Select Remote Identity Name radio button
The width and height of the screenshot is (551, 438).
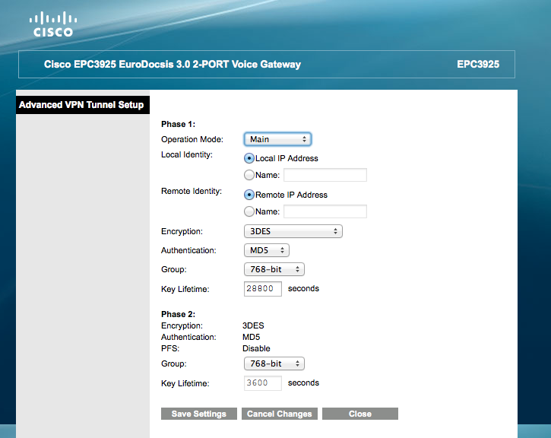(249, 211)
